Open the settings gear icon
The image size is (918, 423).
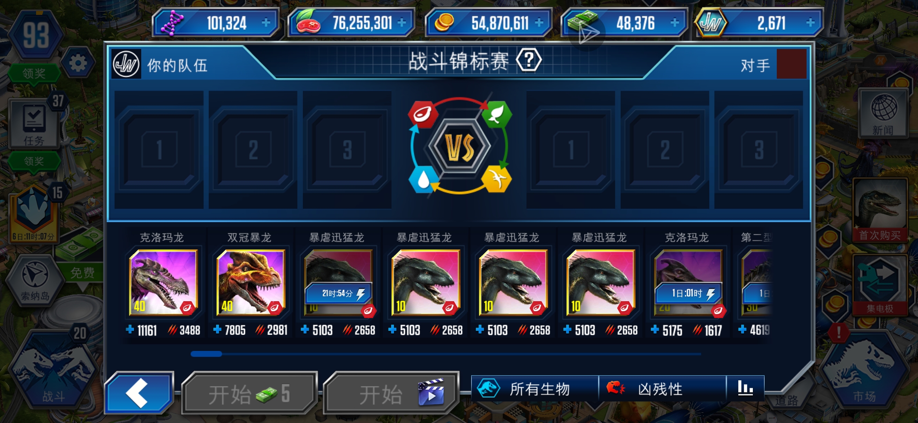pyautogui.click(x=78, y=63)
